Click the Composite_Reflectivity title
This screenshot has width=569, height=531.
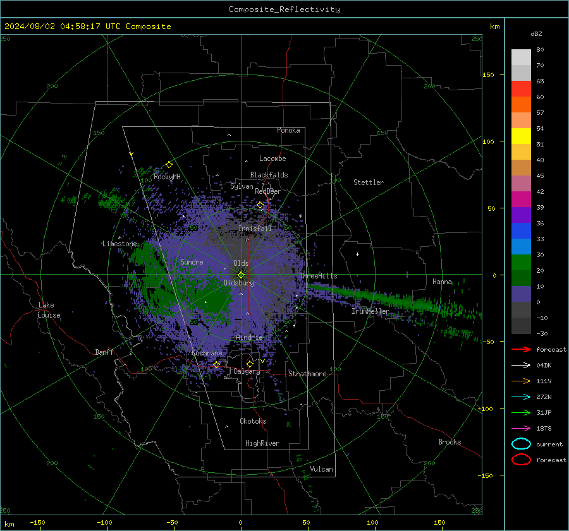click(284, 9)
